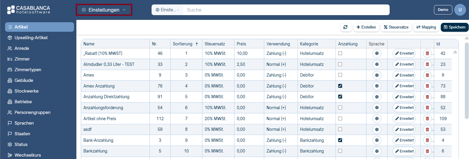
Task: Sort table by the Name column header
Action: [x=115, y=44]
